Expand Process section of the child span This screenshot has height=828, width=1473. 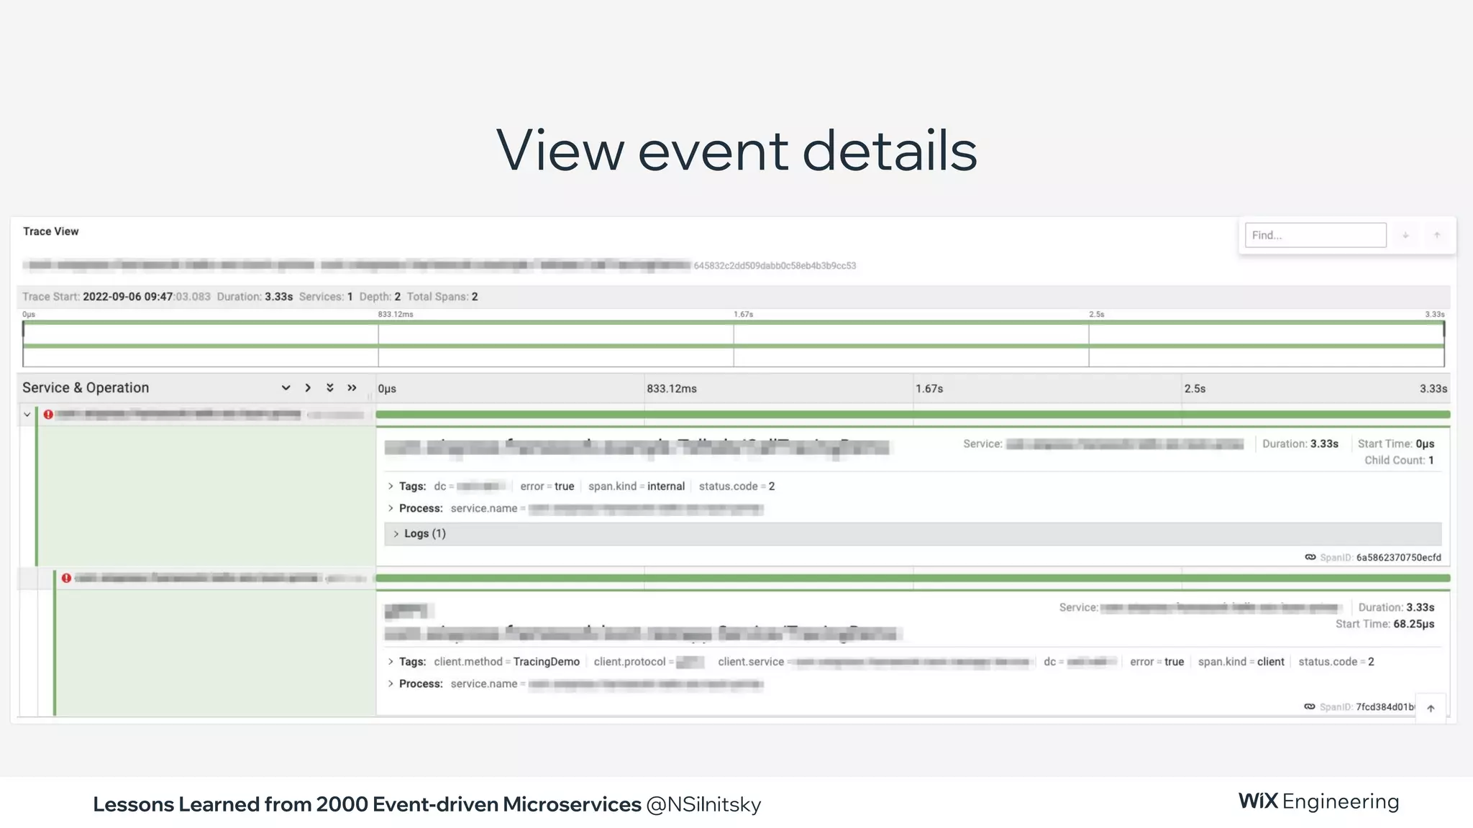point(415,684)
